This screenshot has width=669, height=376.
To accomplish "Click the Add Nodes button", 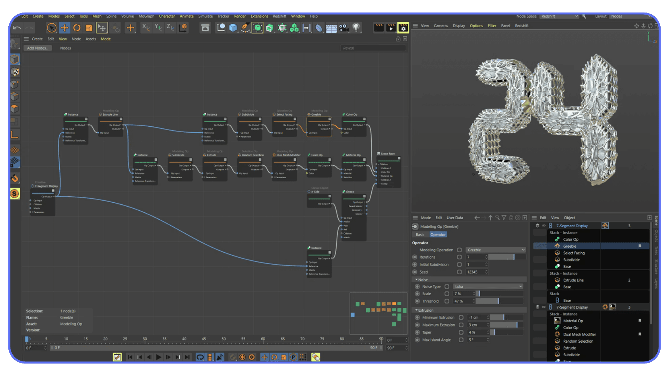I will pos(37,48).
